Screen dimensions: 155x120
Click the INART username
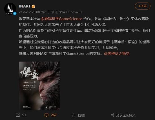click(x=25, y=6)
